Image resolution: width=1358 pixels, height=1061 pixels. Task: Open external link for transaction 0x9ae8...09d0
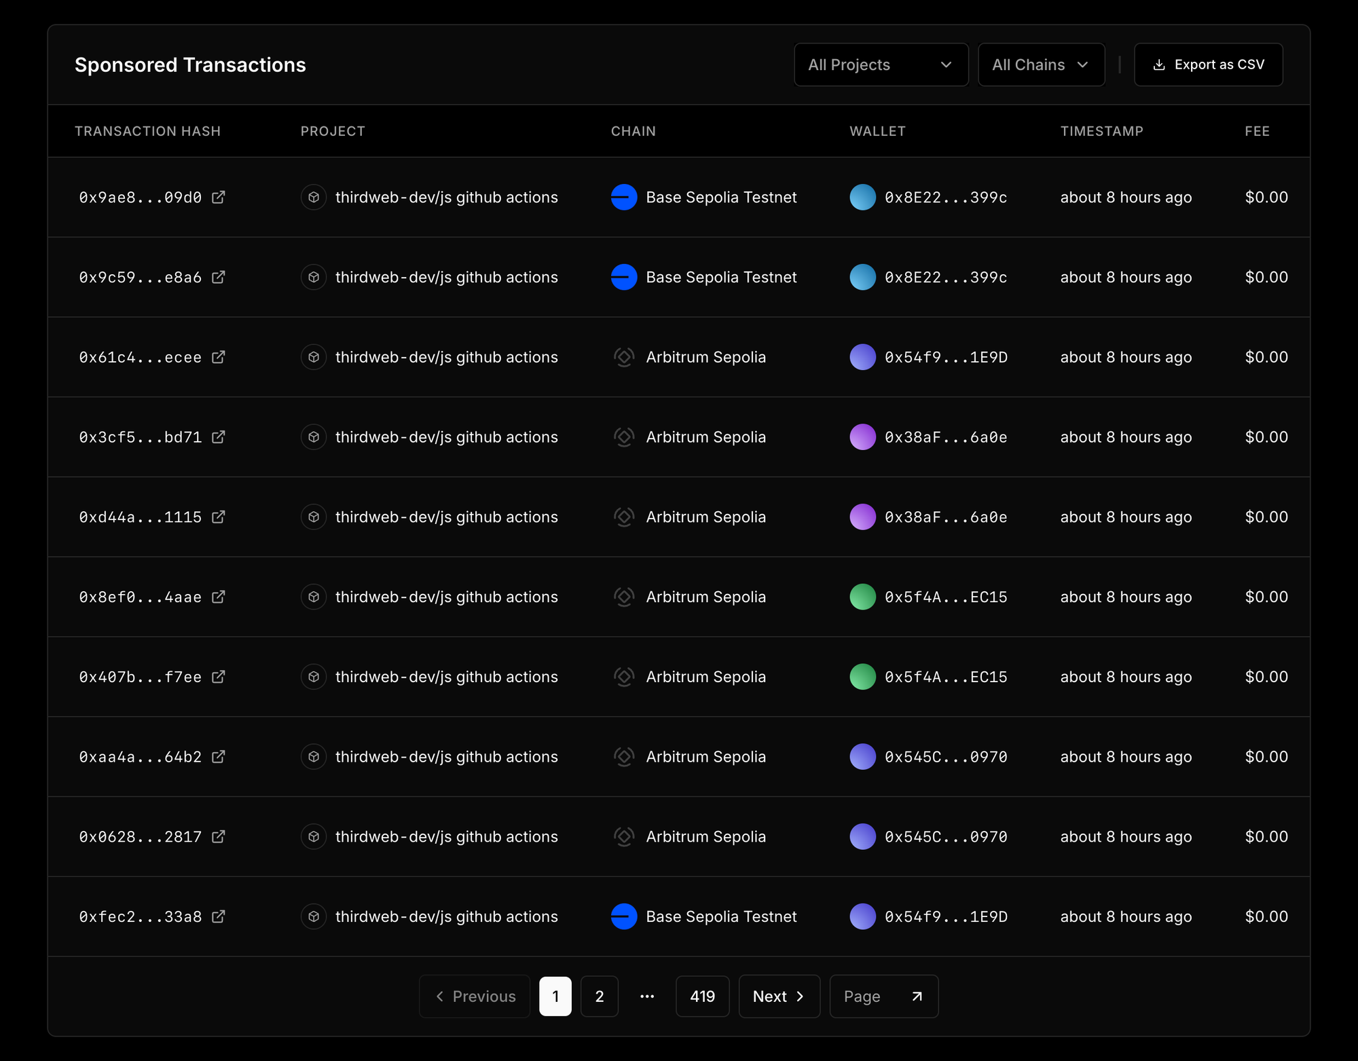click(x=218, y=198)
